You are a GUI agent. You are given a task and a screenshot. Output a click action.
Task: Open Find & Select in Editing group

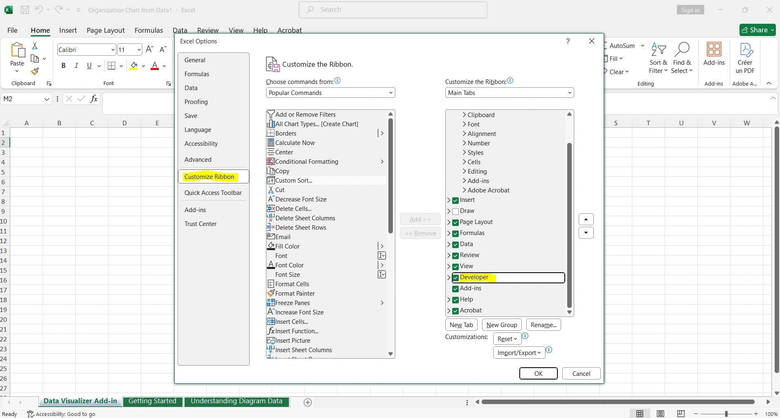click(682, 58)
